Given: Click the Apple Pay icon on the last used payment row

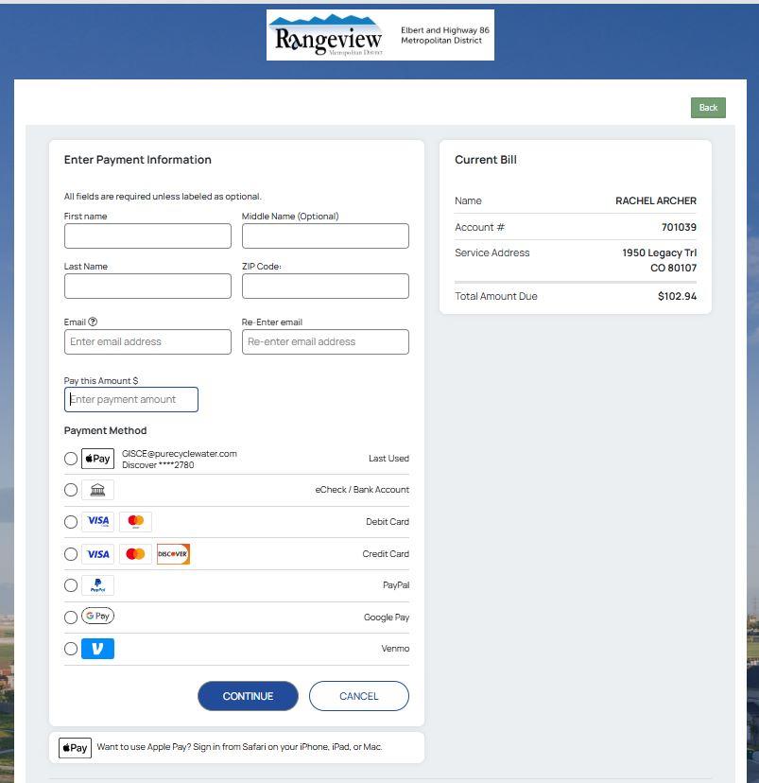Looking at the screenshot, I should (97, 459).
